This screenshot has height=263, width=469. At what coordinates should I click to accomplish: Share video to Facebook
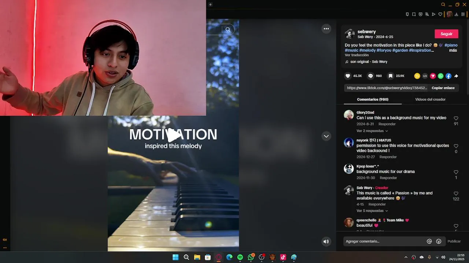(x=448, y=76)
